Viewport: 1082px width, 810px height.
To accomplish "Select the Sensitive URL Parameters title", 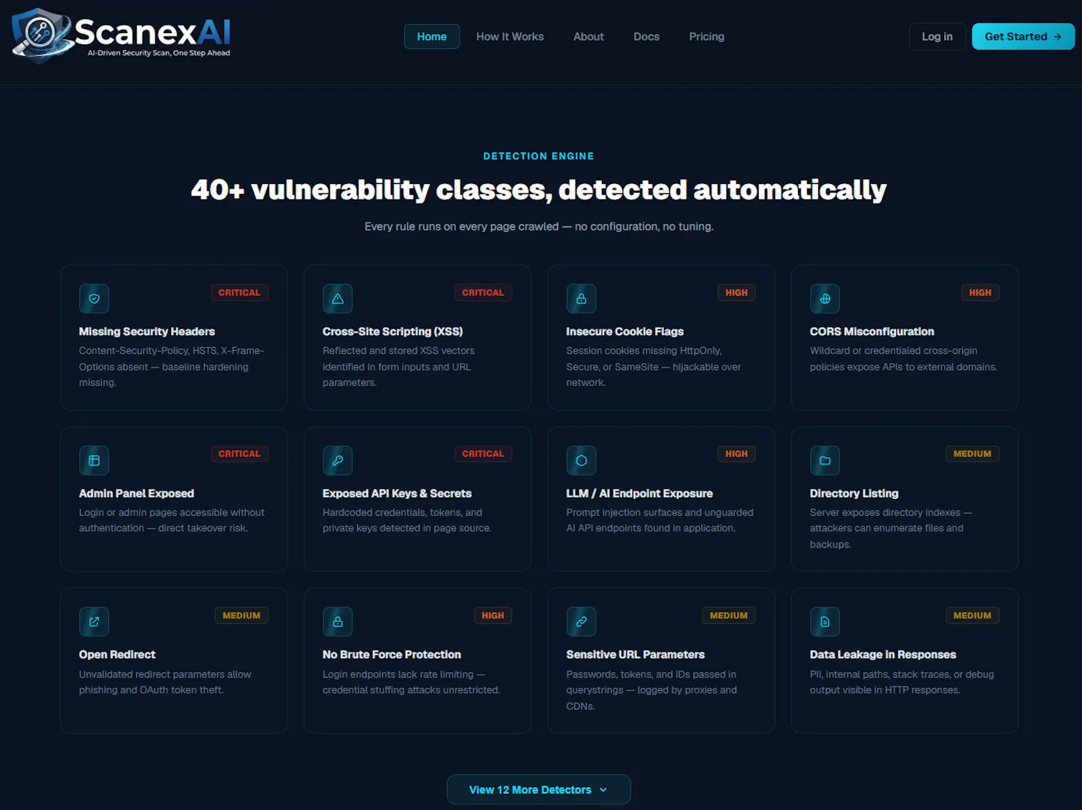I will 636,654.
